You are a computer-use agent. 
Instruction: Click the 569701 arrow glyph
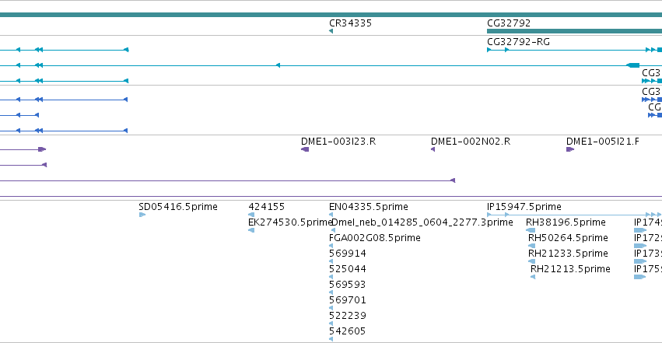[331, 308]
